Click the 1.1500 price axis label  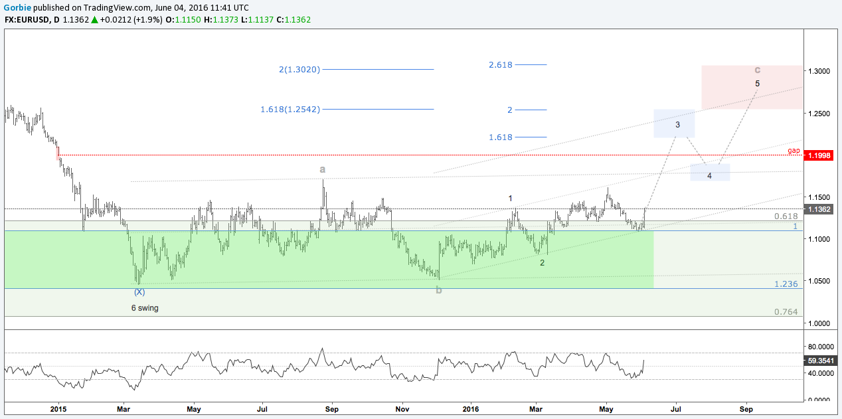click(819, 197)
